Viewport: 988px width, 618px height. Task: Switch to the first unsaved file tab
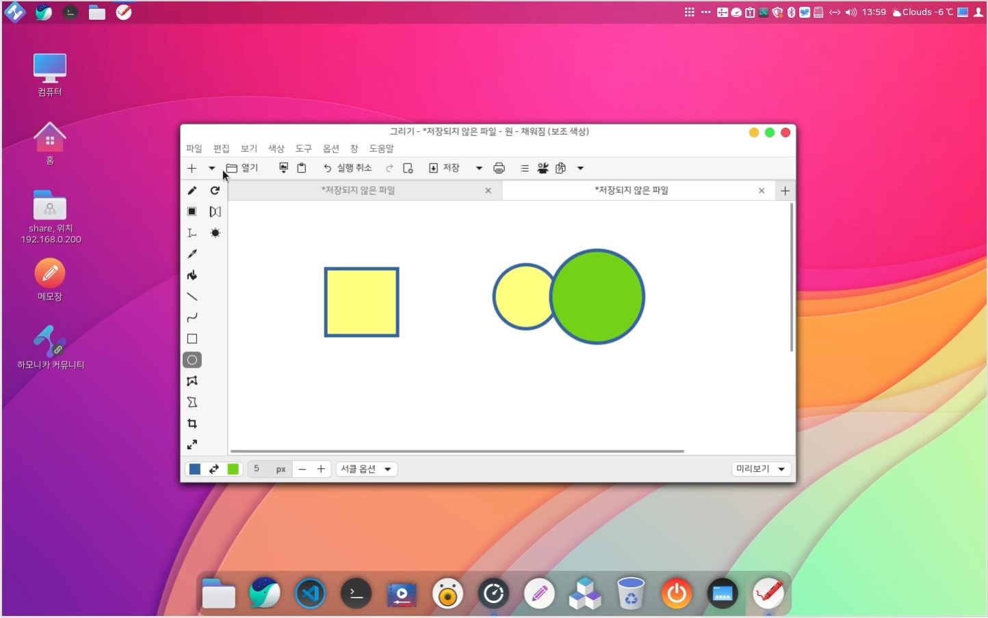pyautogui.click(x=359, y=191)
